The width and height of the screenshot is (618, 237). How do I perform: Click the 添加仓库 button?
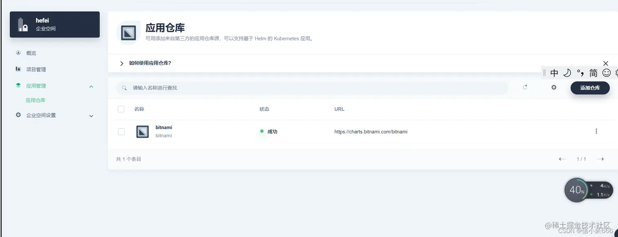(x=590, y=88)
